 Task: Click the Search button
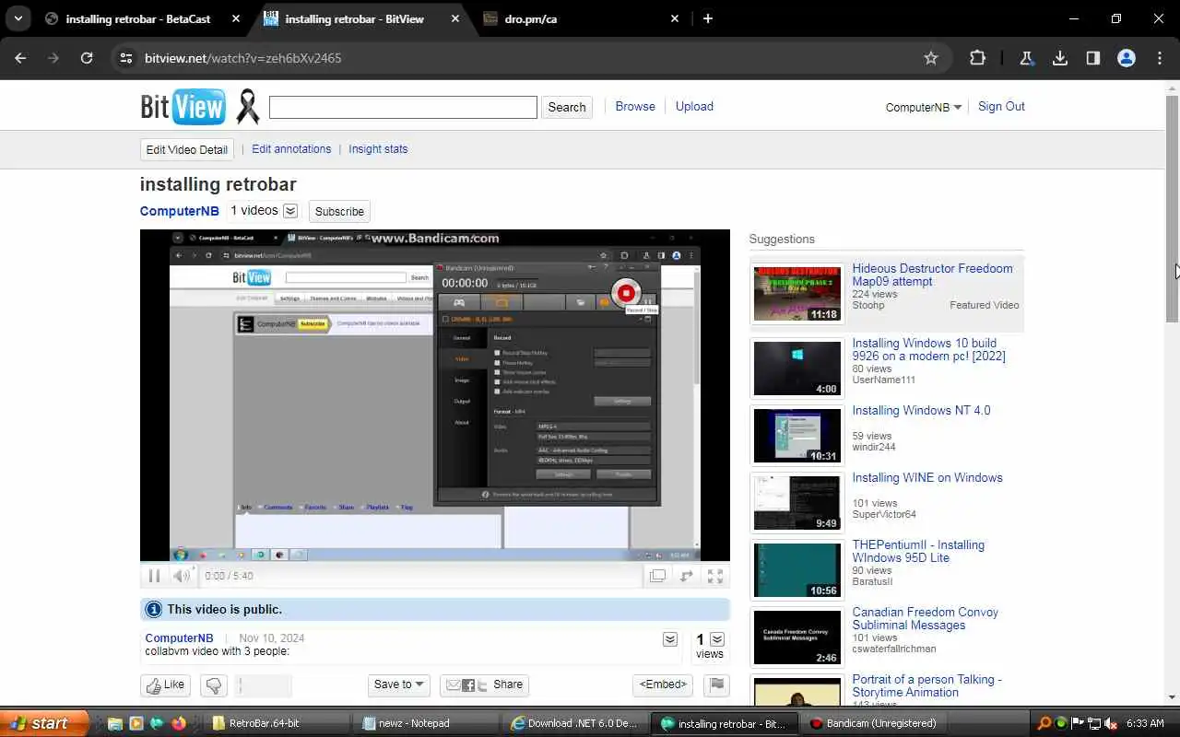[x=566, y=107]
